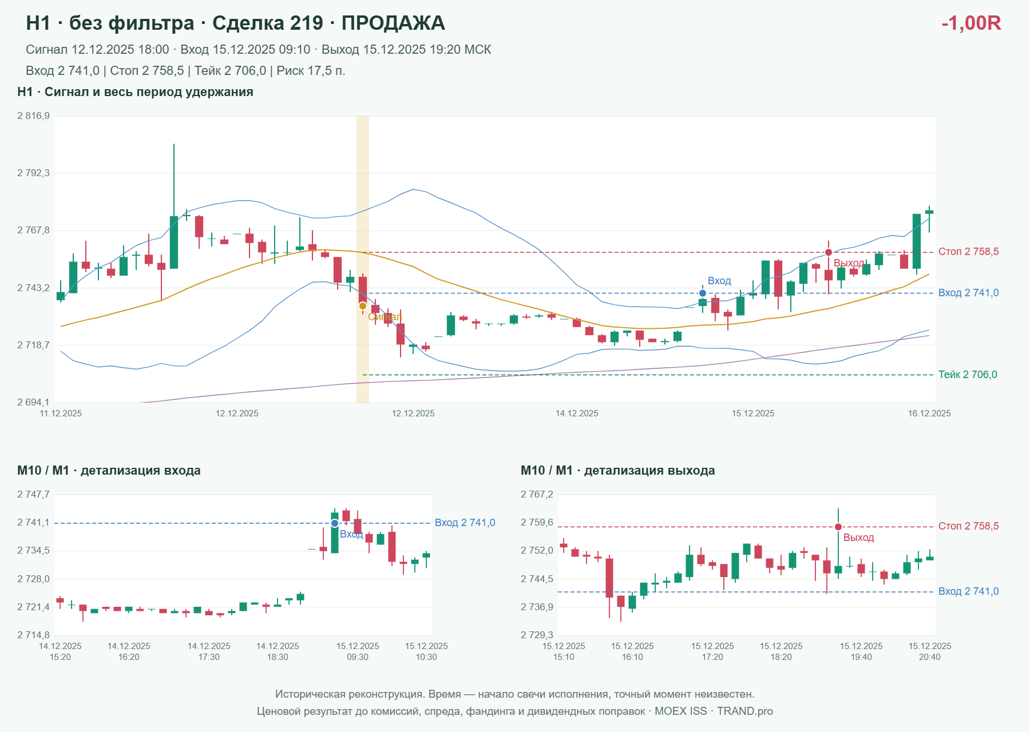Click the signal/entry/exit timestamps line

pyautogui.click(x=258, y=50)
